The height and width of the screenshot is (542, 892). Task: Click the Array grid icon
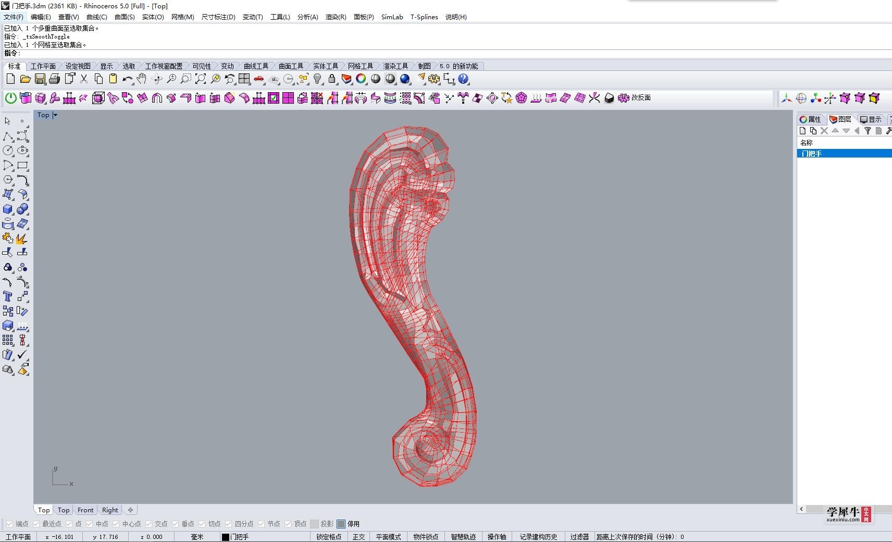[8, 340]
